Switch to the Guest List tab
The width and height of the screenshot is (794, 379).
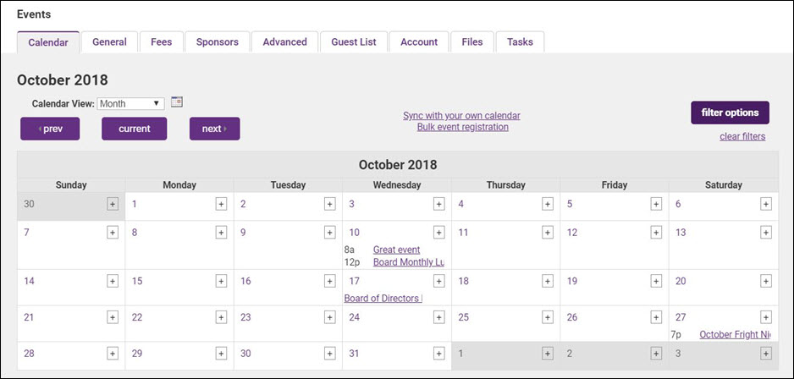coord(354,42)
